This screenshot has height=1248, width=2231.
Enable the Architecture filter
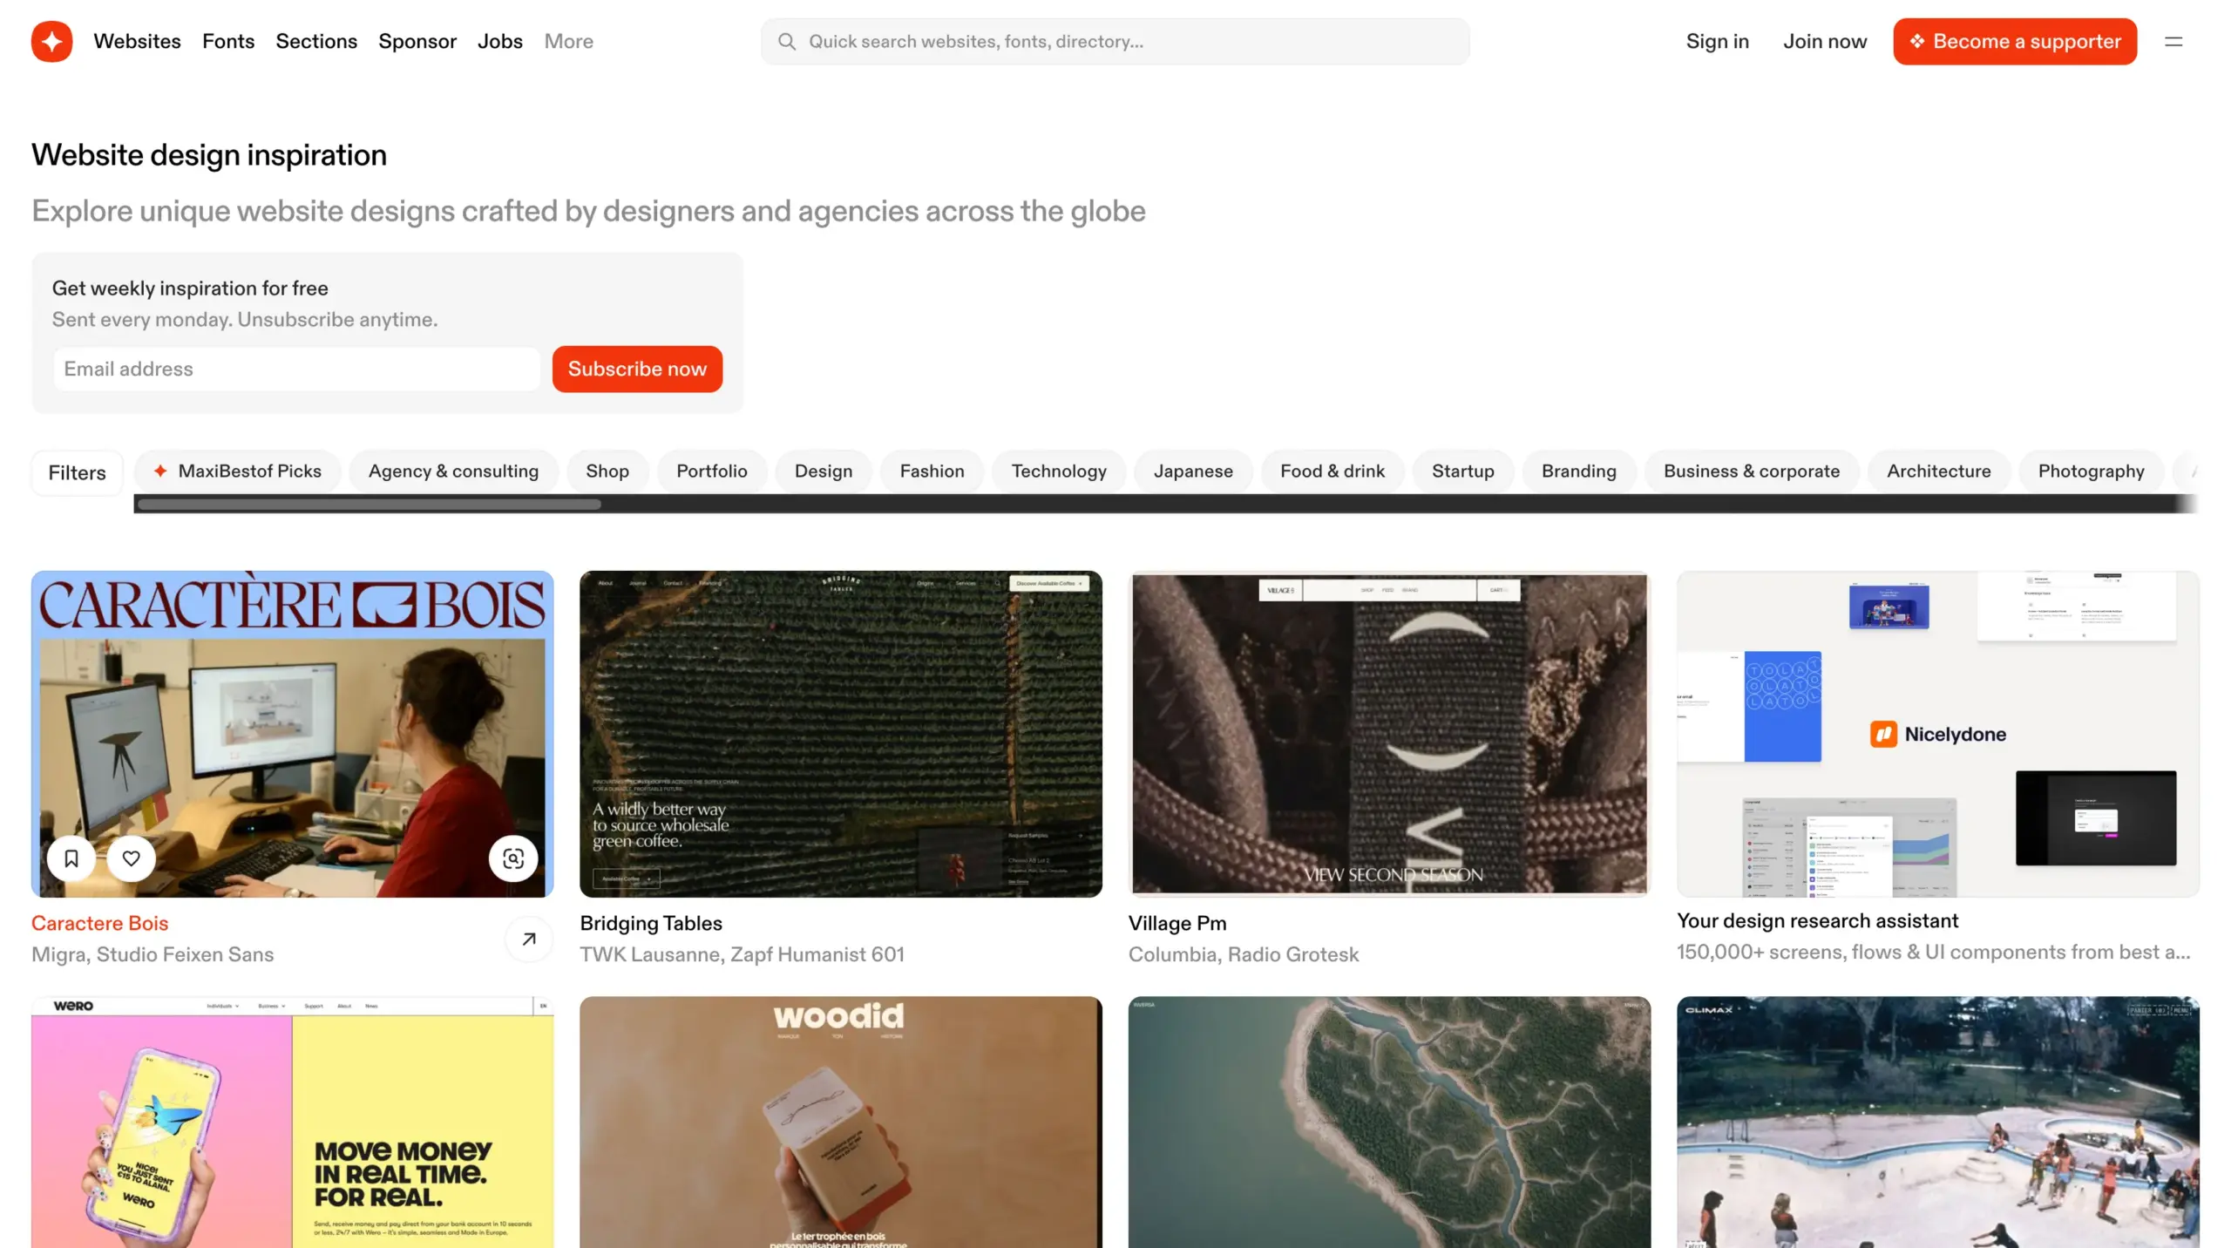point(1938,471)
